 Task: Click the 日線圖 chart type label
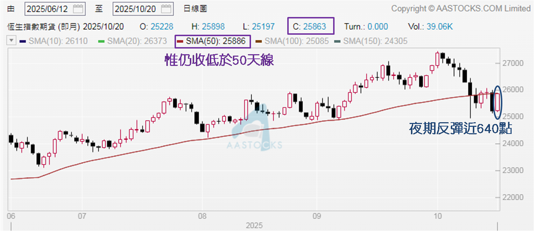click(x=195, y=9)
